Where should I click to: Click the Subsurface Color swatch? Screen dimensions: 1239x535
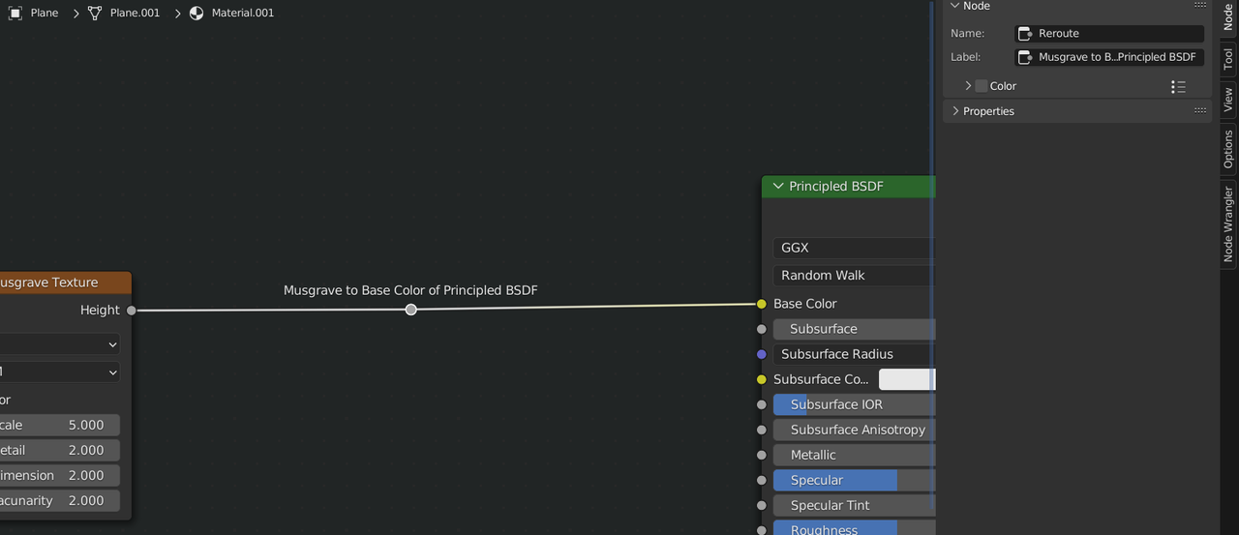[x=907, y=379]
